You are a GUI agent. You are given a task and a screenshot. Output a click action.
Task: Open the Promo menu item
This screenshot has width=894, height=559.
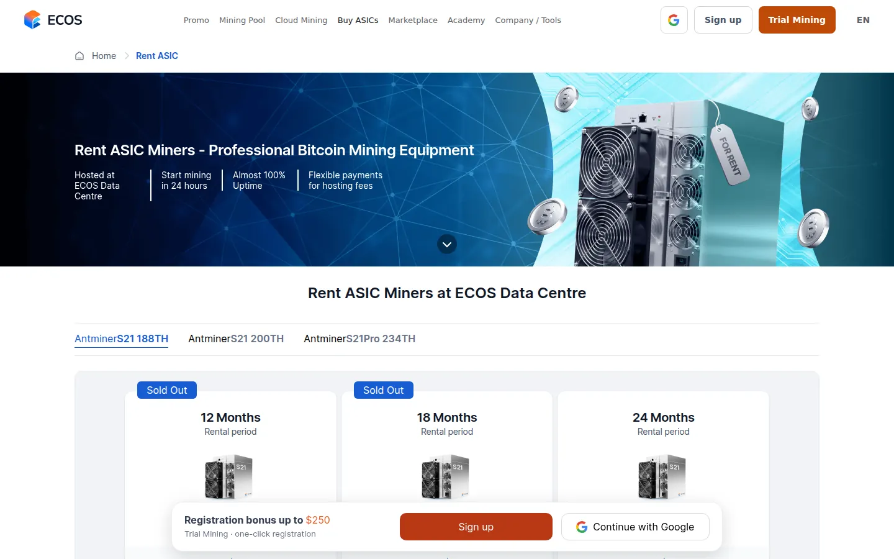tap(196, 20)
